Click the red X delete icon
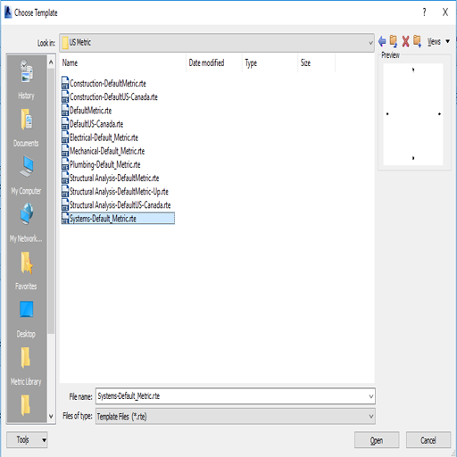 (405, 41)
